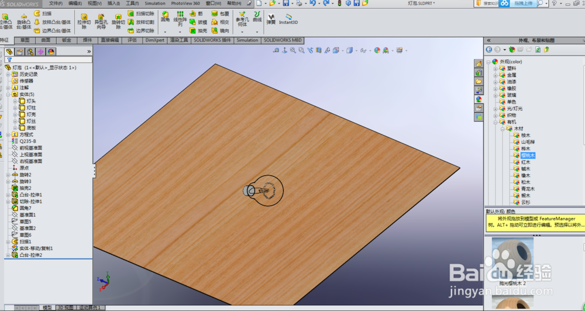Select the Boundary Boss/Base (边界凸台/基体) tool
The width and height of the screenshot is (585, 311).
coord(52,30)
